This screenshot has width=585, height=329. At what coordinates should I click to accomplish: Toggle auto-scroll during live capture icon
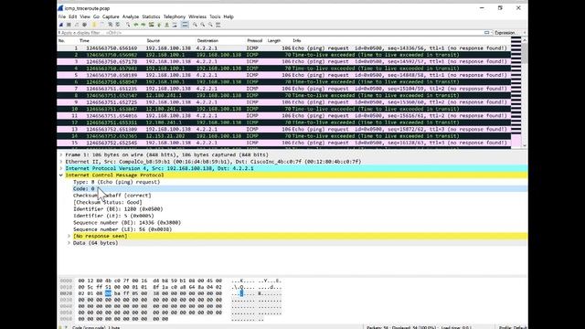pos(175,25)
